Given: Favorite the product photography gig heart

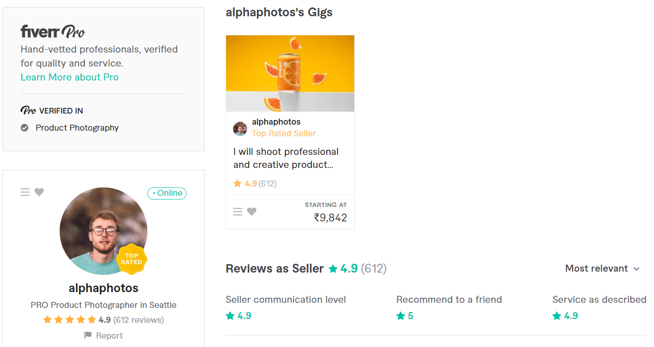Looking at the screenshot, I should [252, 212].
